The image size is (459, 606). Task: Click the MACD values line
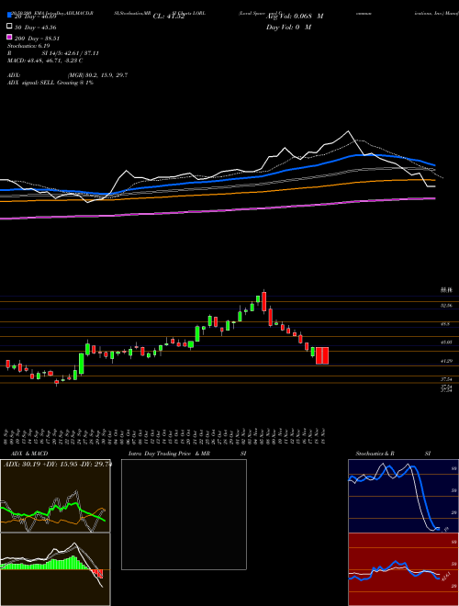[45, 61]
